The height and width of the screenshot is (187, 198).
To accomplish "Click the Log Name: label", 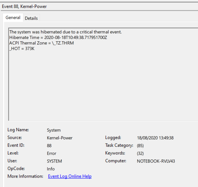I will 18,130.
